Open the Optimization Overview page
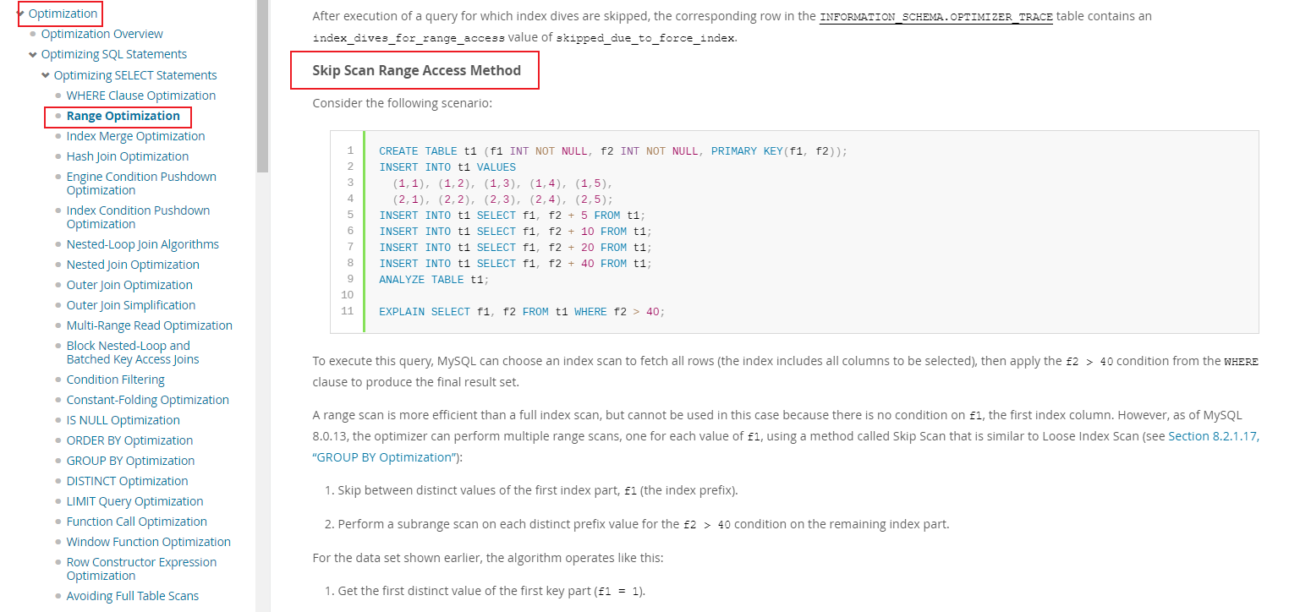This screenshot has width=1311, height=612. [101, 34]
